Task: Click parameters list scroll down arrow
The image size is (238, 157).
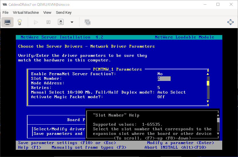Action: click(208, 101)
